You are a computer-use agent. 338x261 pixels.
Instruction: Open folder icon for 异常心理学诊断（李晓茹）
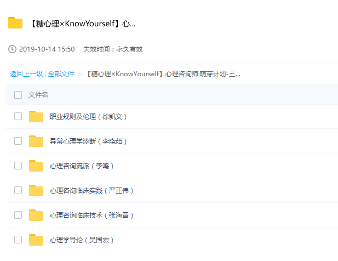point(36,141)
